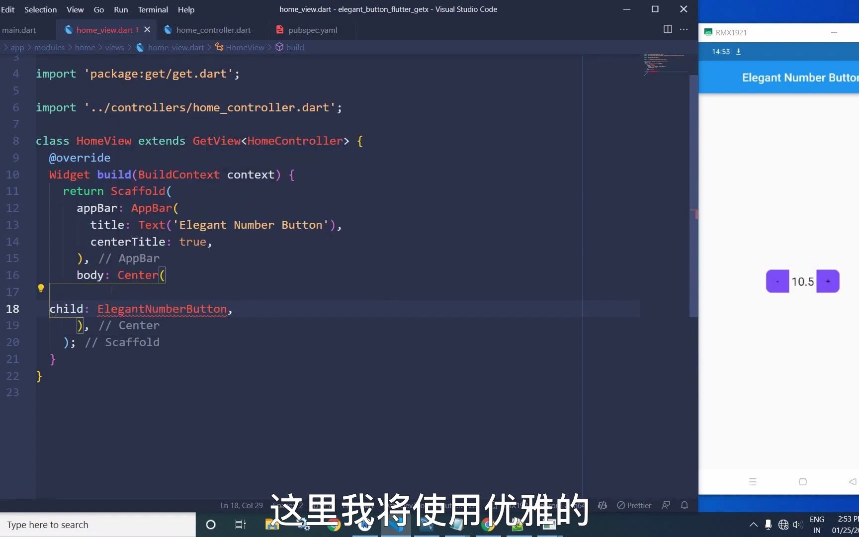
Task: Close the home_view.dart tab
Action: (147, 30)
